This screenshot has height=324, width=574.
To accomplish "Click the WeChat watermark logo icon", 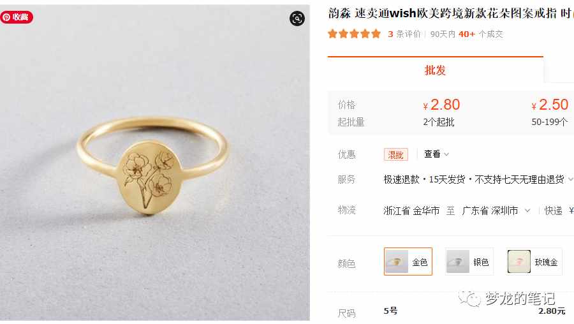I will click(x=469, y=298).
